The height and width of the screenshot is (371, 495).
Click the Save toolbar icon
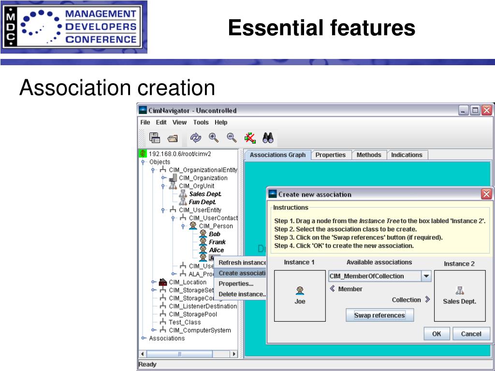pyautogui.click(x=155, y=138)
